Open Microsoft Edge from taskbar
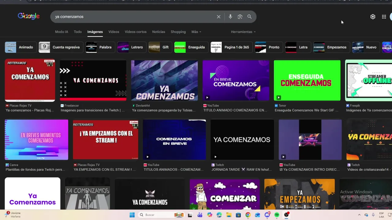Image resolution: width=392 pixels, height=220 pixels. [x=219, y=215]
